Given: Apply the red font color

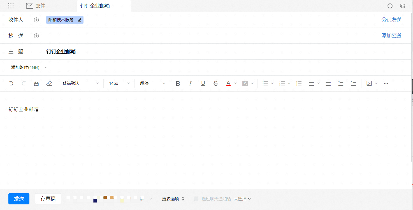Looking at the screenshot, I should click(x=228, y=83).
